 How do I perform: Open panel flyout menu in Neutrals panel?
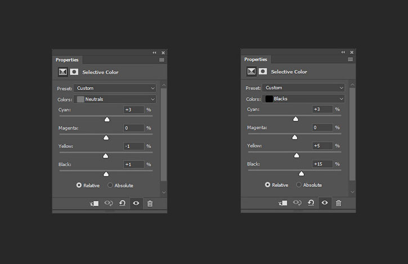pos(162,60)
